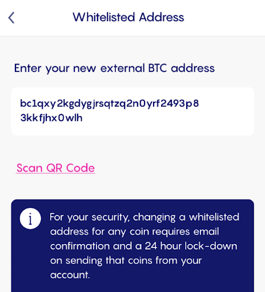Tap the '24 hour lock-down' notice line
This screenshot has height=292, width=265.
tap(144, 246)
